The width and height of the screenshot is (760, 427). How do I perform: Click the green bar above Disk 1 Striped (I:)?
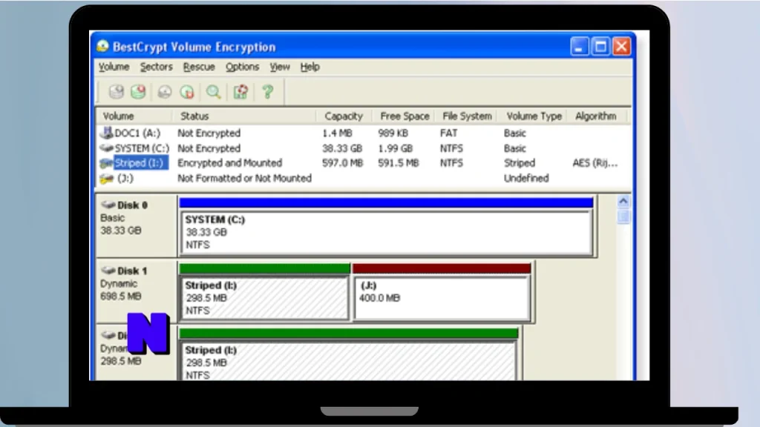(264, 268)
